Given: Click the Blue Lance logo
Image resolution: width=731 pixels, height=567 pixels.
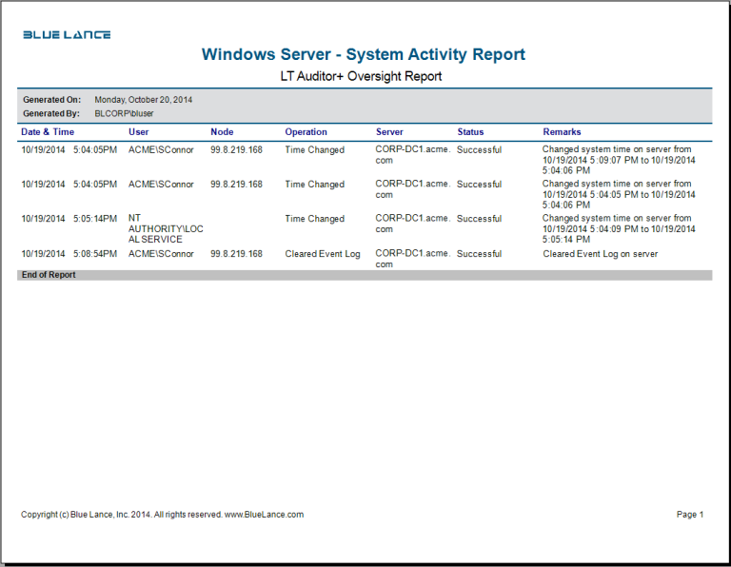Looking at the screenshot, I should (67, 34).
